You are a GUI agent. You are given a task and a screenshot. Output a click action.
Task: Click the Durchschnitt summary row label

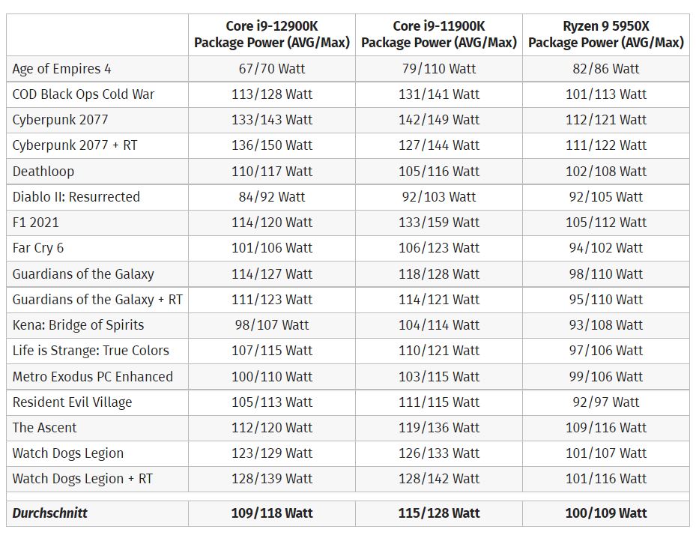click(x=49, y=513)
